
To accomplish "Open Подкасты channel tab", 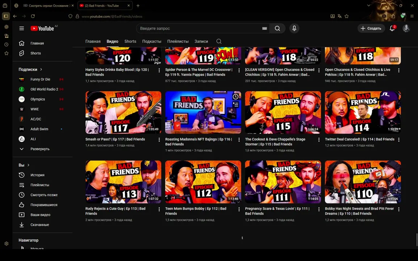I will (x=152, y=41).
